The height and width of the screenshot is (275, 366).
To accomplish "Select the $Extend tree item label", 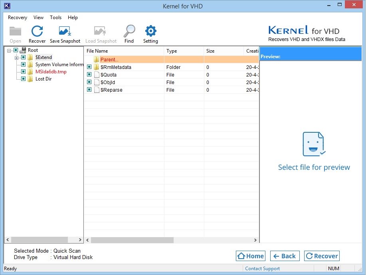I will click(44, 57).
